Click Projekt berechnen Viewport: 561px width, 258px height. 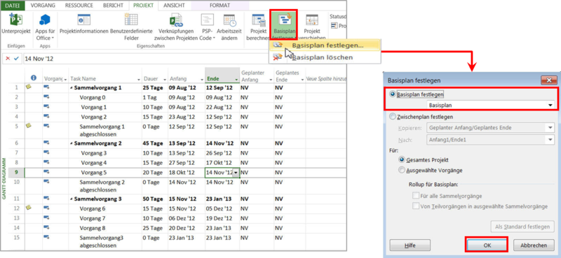pos(258,27)
